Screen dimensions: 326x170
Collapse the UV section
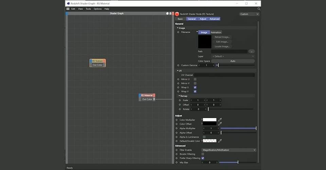click(178, 71)
